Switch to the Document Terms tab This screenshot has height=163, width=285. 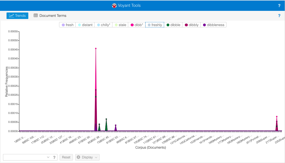50,15
